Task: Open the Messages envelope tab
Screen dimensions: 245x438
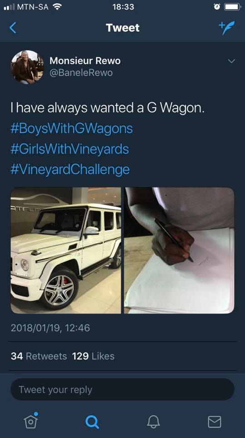Action: pyautogui.click(x=215, y=422)
